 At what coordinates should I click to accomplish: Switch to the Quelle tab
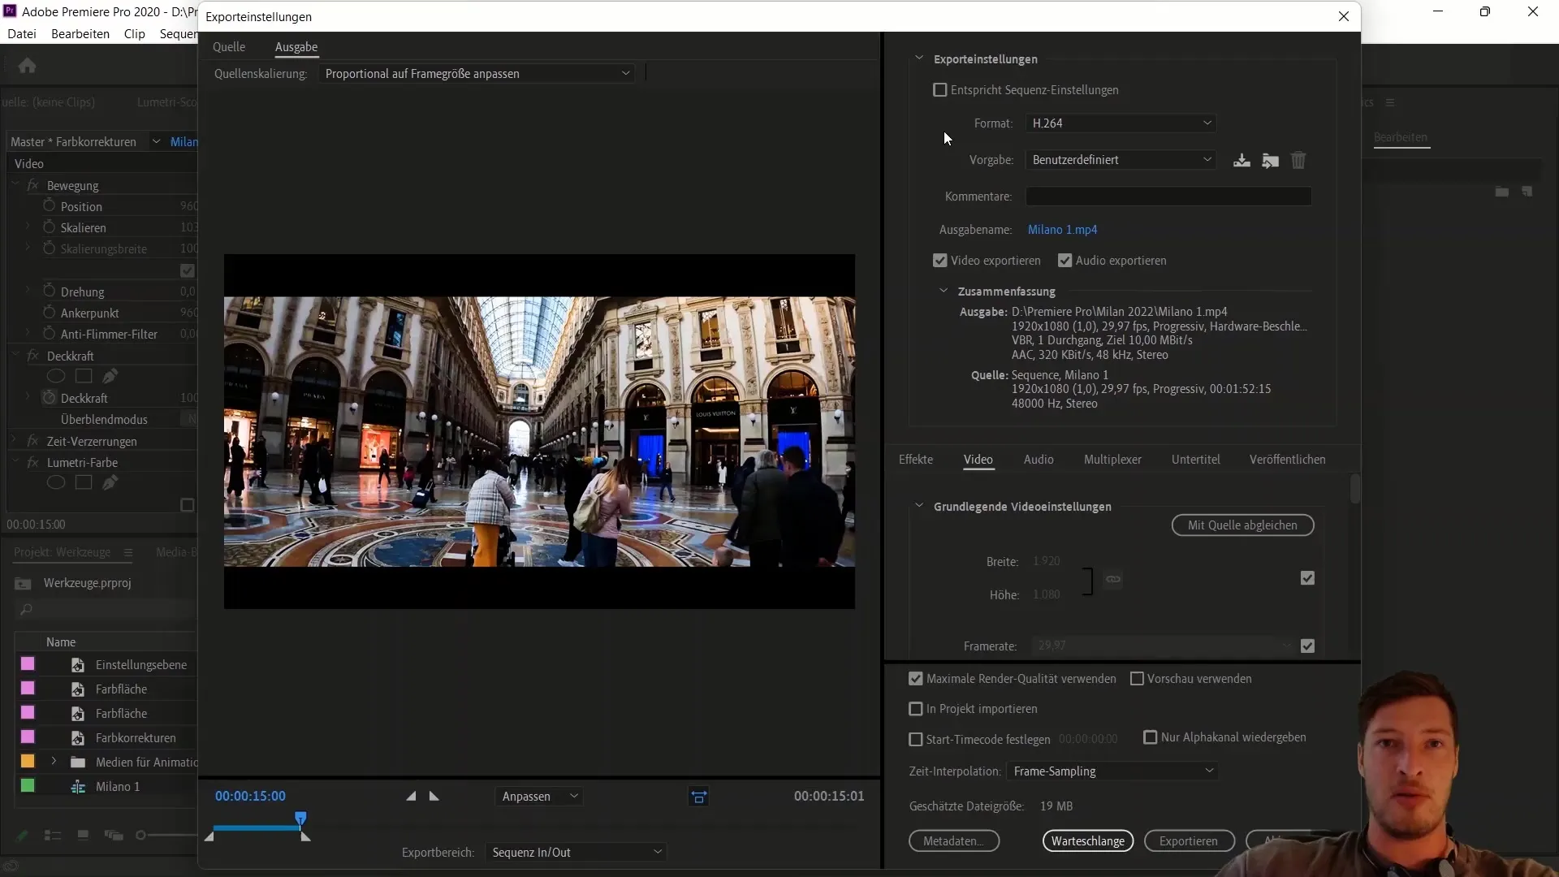229,47
